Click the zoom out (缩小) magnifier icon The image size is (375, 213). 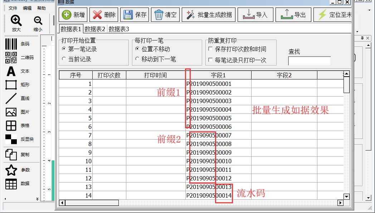[x=38, y=20]
